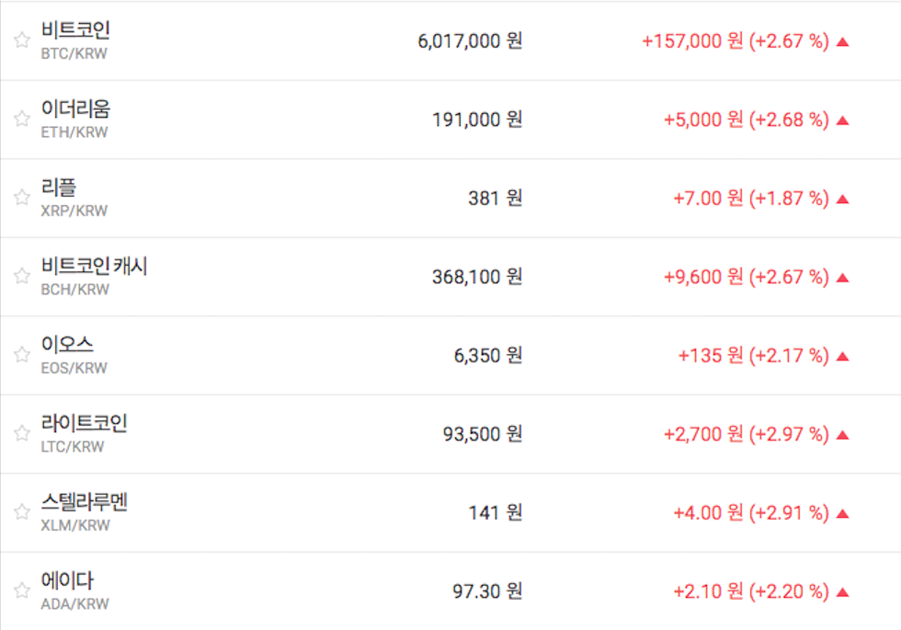The width and height of the screenshot is (901, 630).
Task: Click the red up arrow for Ripple
Action: pos(843,199)
